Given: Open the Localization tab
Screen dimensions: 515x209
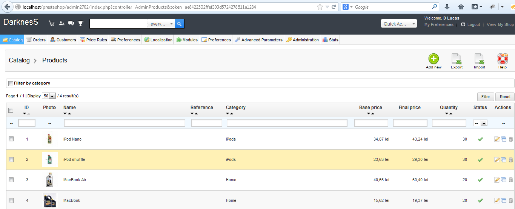Looking at the screenshot, I should tap(158, 40).
